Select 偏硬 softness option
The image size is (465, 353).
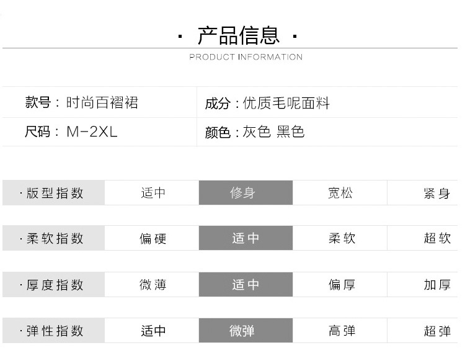(153, 239)
